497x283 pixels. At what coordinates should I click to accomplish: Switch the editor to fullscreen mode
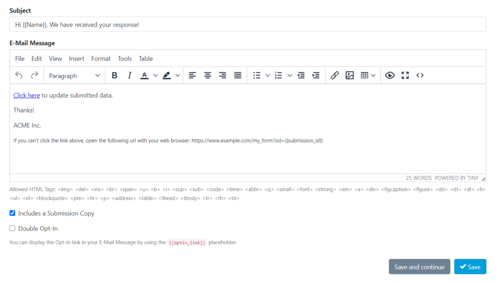tap(405, 75)
